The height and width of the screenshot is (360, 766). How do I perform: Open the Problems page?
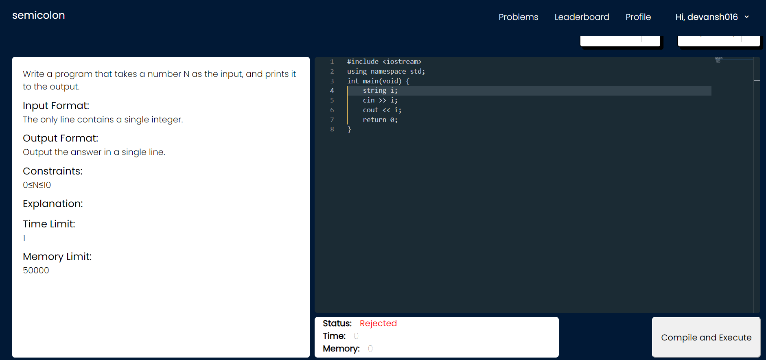coord(518,17)
